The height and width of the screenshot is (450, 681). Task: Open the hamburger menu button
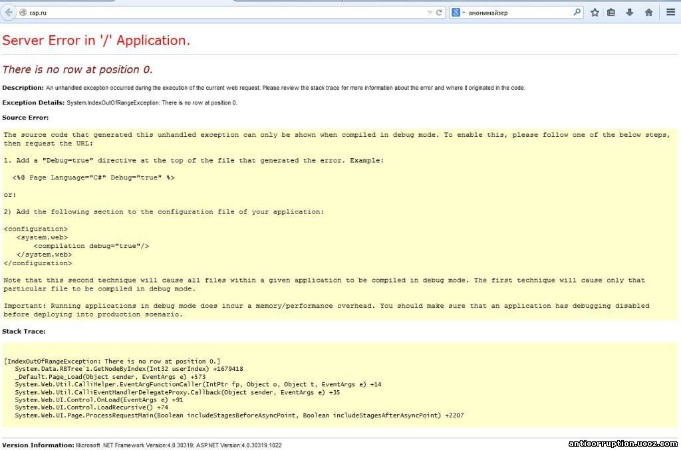(x=670, y=13)
